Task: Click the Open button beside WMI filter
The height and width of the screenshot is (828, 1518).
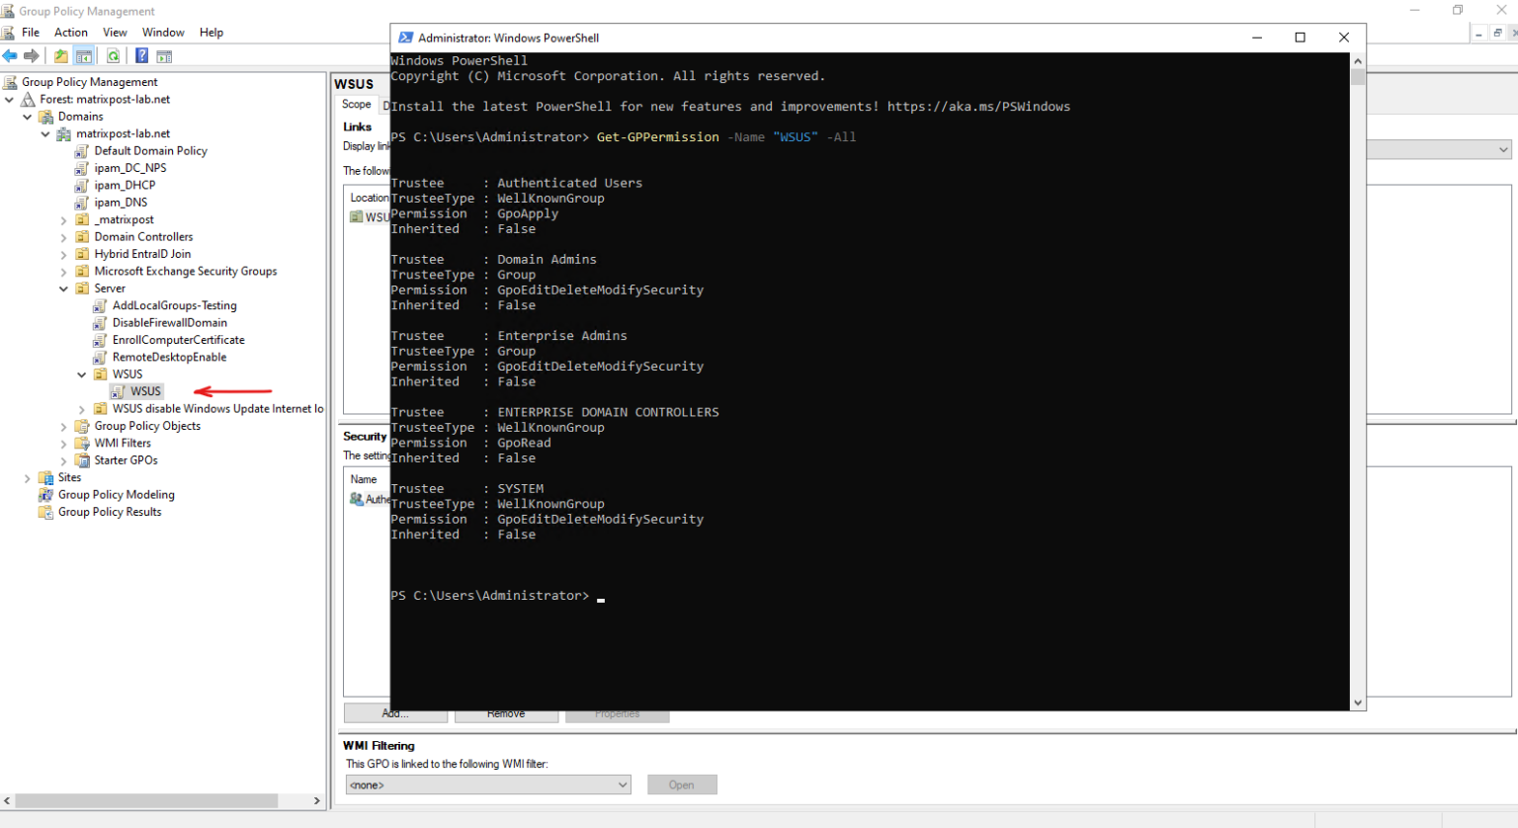Action: point(682,785)
